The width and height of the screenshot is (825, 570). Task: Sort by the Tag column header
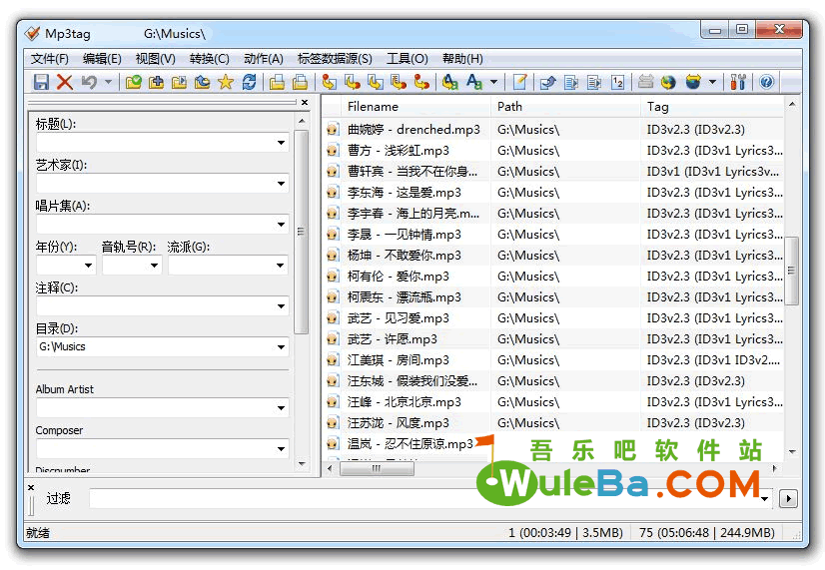[712, 107]
